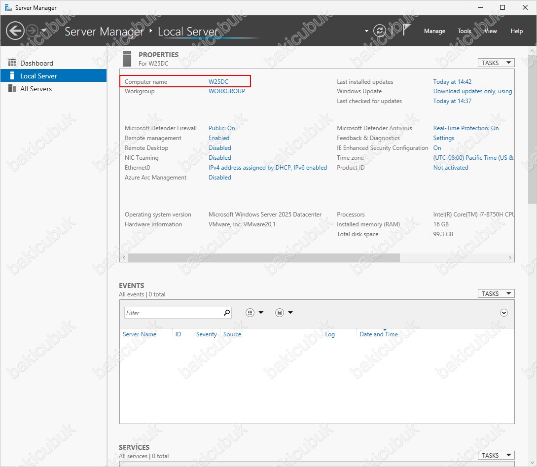Click Remote Desktop Disabled link

[220, 148]
